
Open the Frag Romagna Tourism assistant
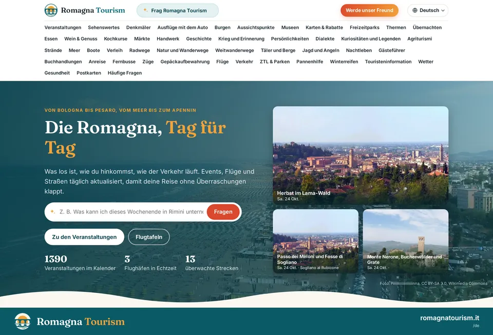coord(178,10)
